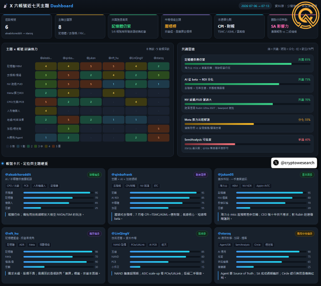
Task: Click the PCIe/UALink tag in @LinQingV card
Action: pos(137,244)
